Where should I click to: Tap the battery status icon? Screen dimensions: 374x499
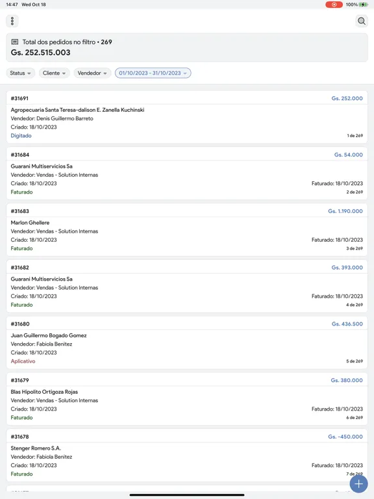pyautogui.click(x=363, y=5)
